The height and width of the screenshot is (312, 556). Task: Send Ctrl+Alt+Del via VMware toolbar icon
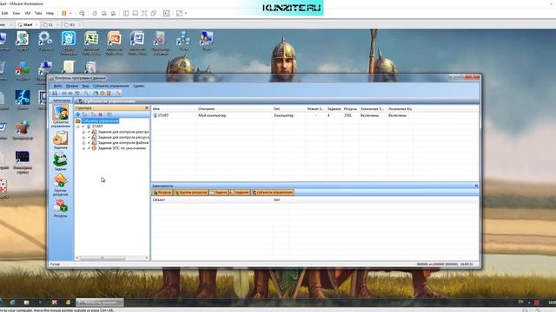coord(82,14)
